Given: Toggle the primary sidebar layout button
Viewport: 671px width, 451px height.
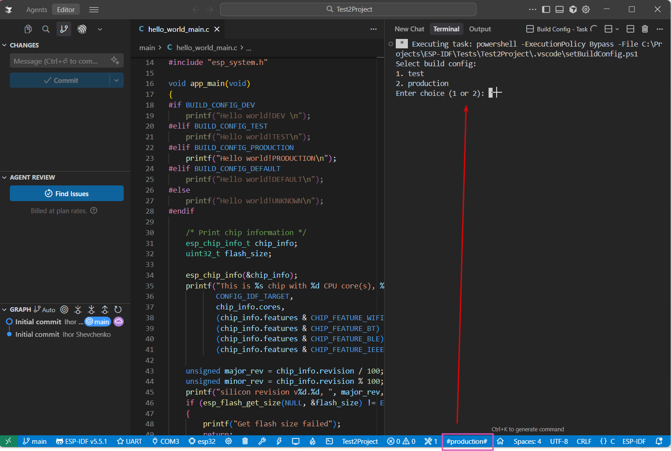Looking at the screenshot, I should click(x=546, y=9).
